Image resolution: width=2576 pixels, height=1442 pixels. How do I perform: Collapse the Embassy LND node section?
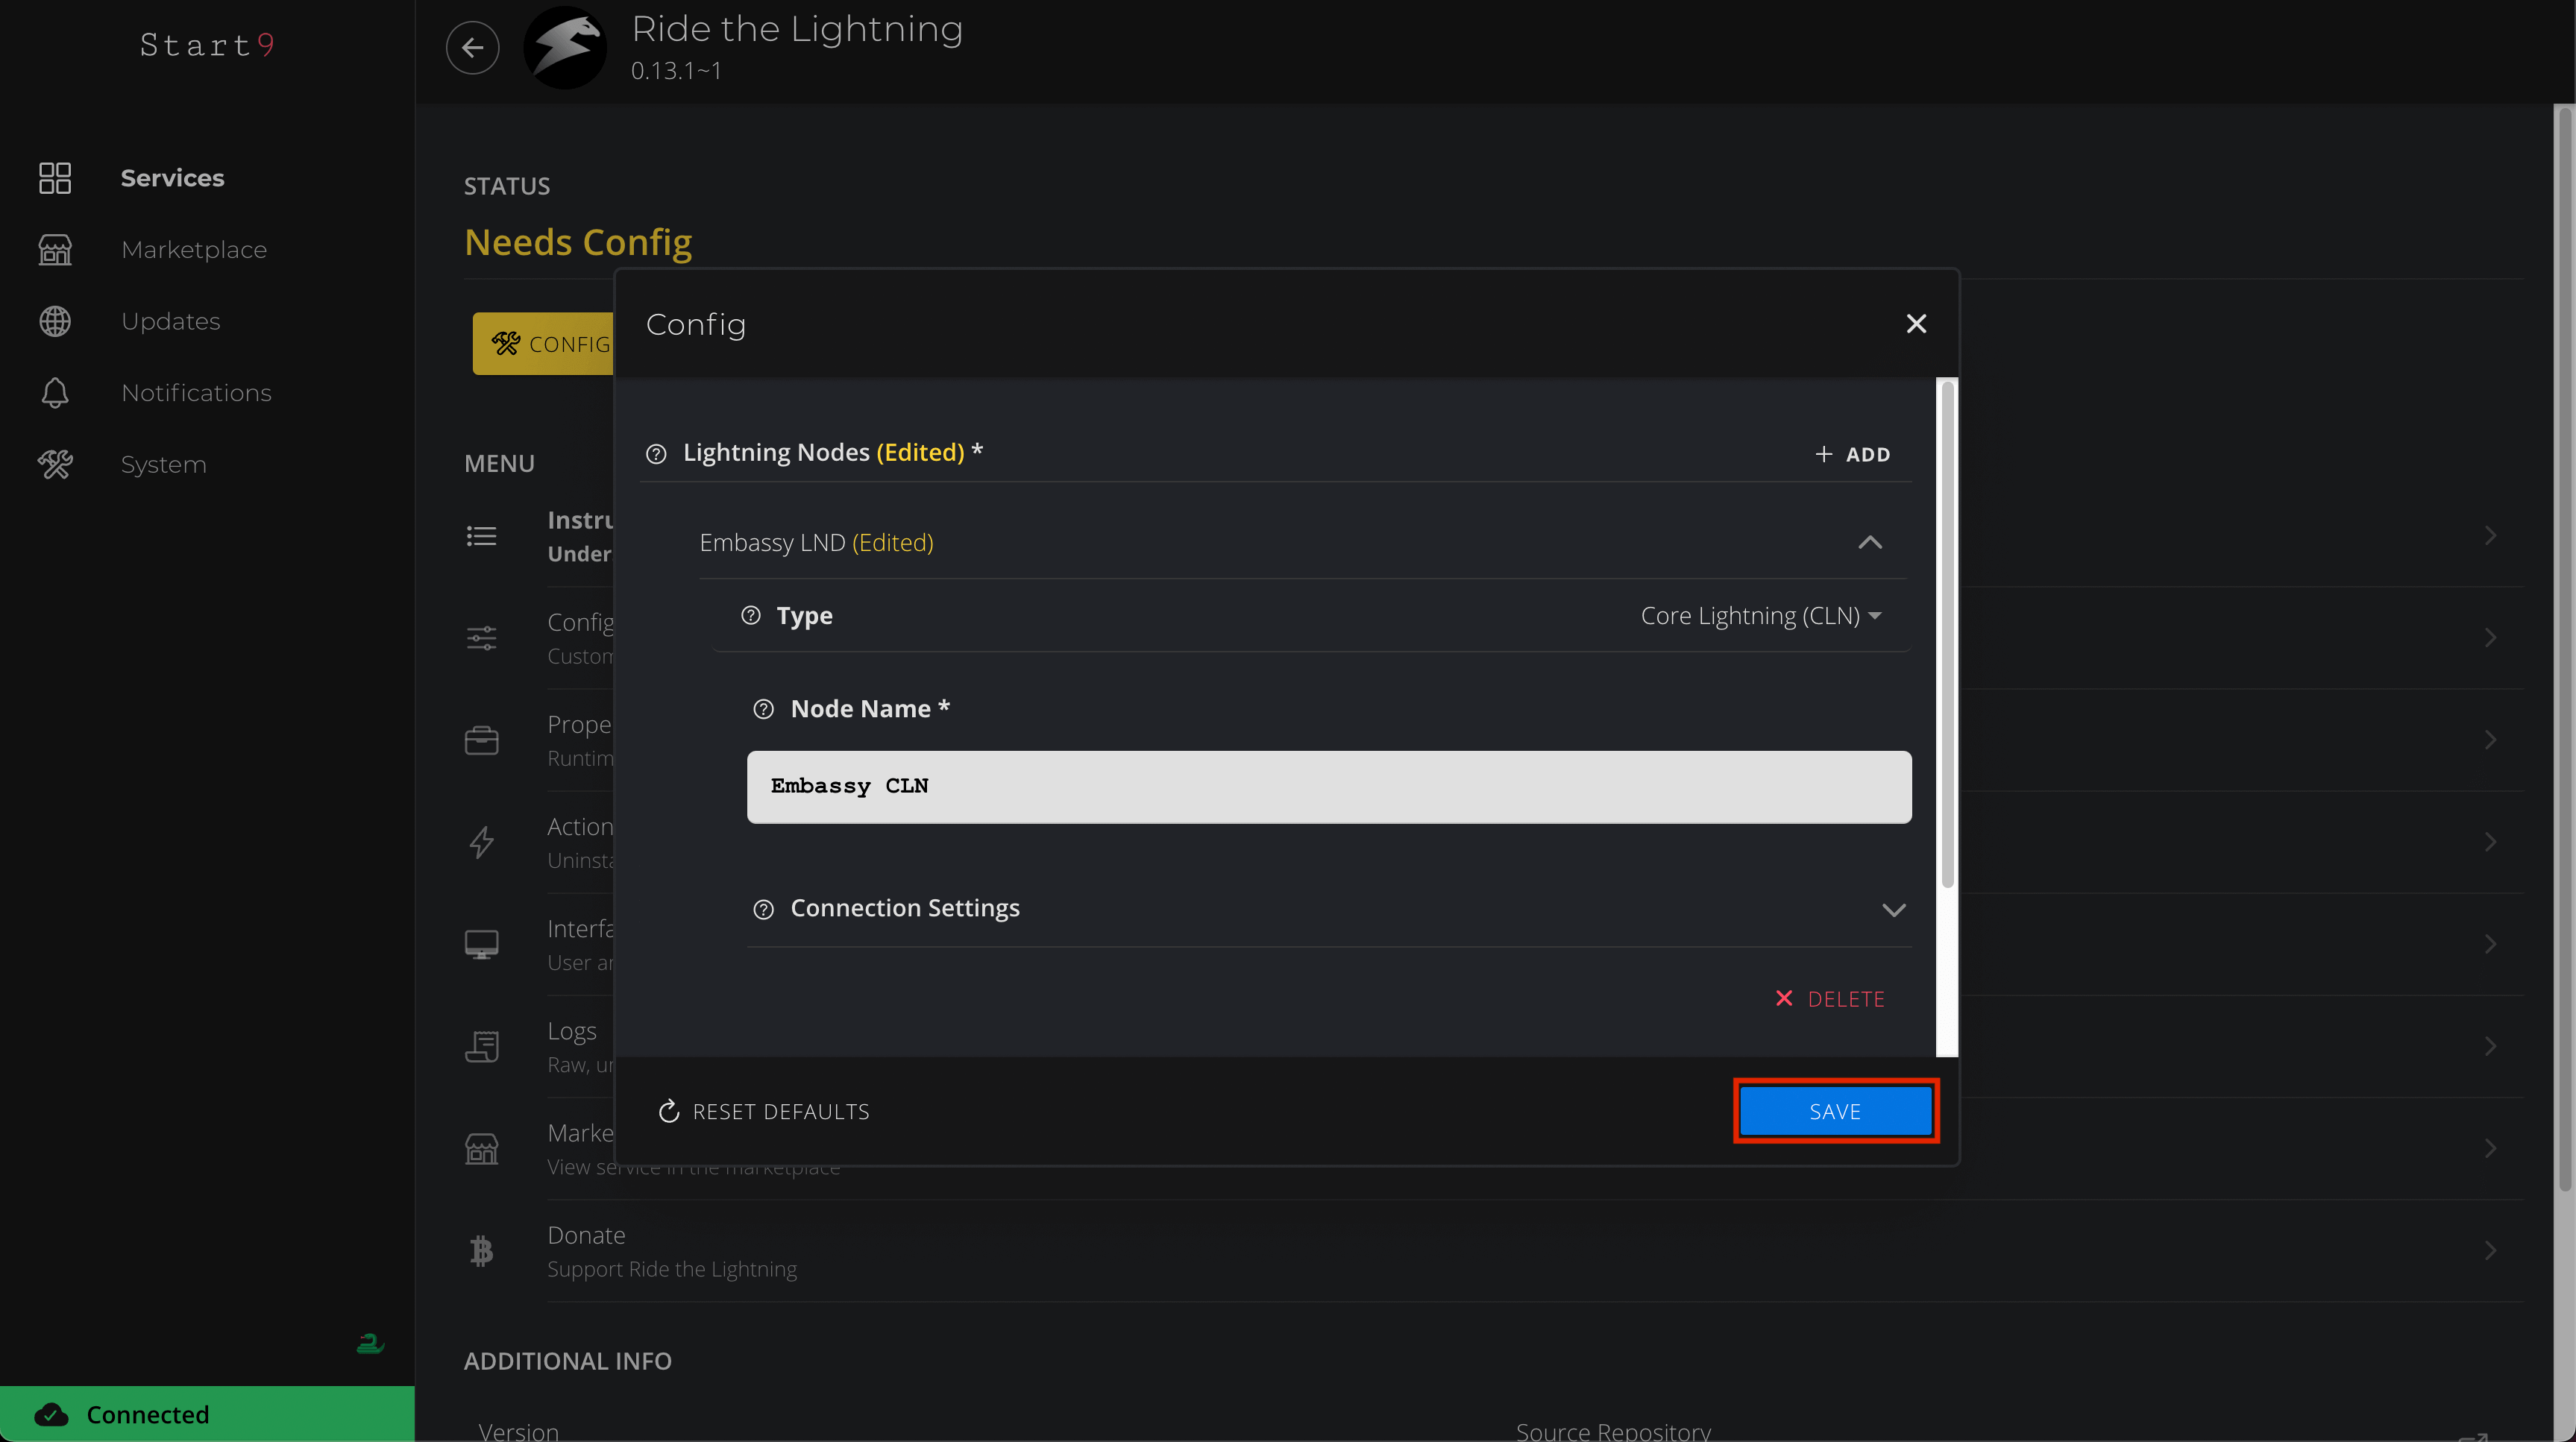click(x=1869, y=542)
